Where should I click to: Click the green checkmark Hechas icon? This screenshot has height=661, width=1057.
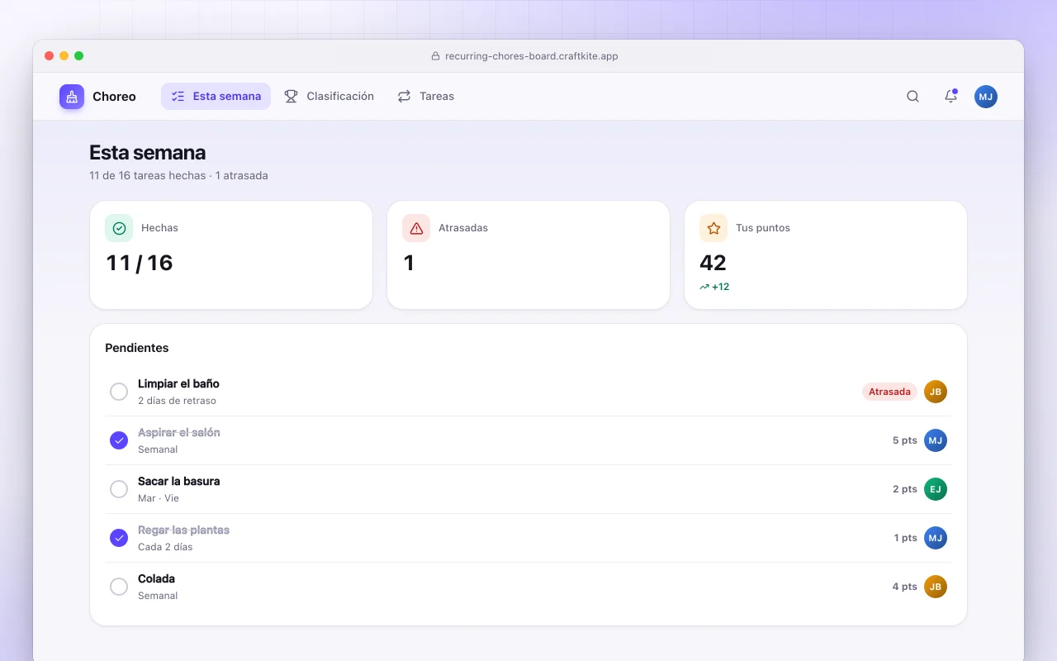point(119,228)
